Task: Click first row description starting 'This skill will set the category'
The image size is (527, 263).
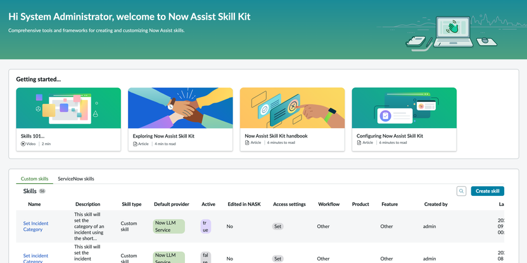Action: point(89,226)
